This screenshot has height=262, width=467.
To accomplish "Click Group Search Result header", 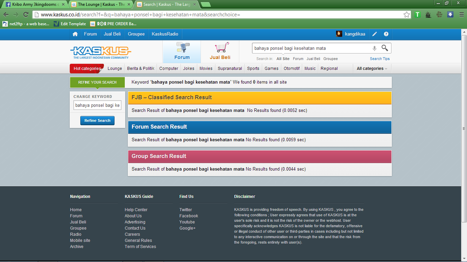I will click(260, 156).
